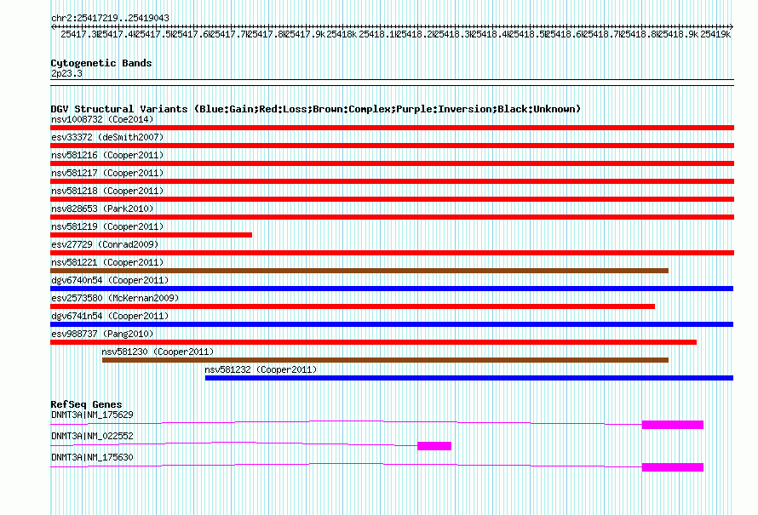The width and height of the screenshot is (758, 515).
Task: Click the magenta exon block of NM_175629
Action: coord(673,425)
